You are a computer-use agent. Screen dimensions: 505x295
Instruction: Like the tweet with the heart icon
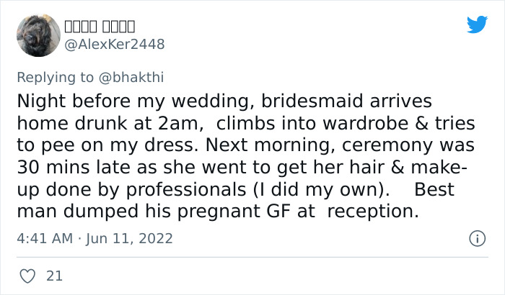27,276
